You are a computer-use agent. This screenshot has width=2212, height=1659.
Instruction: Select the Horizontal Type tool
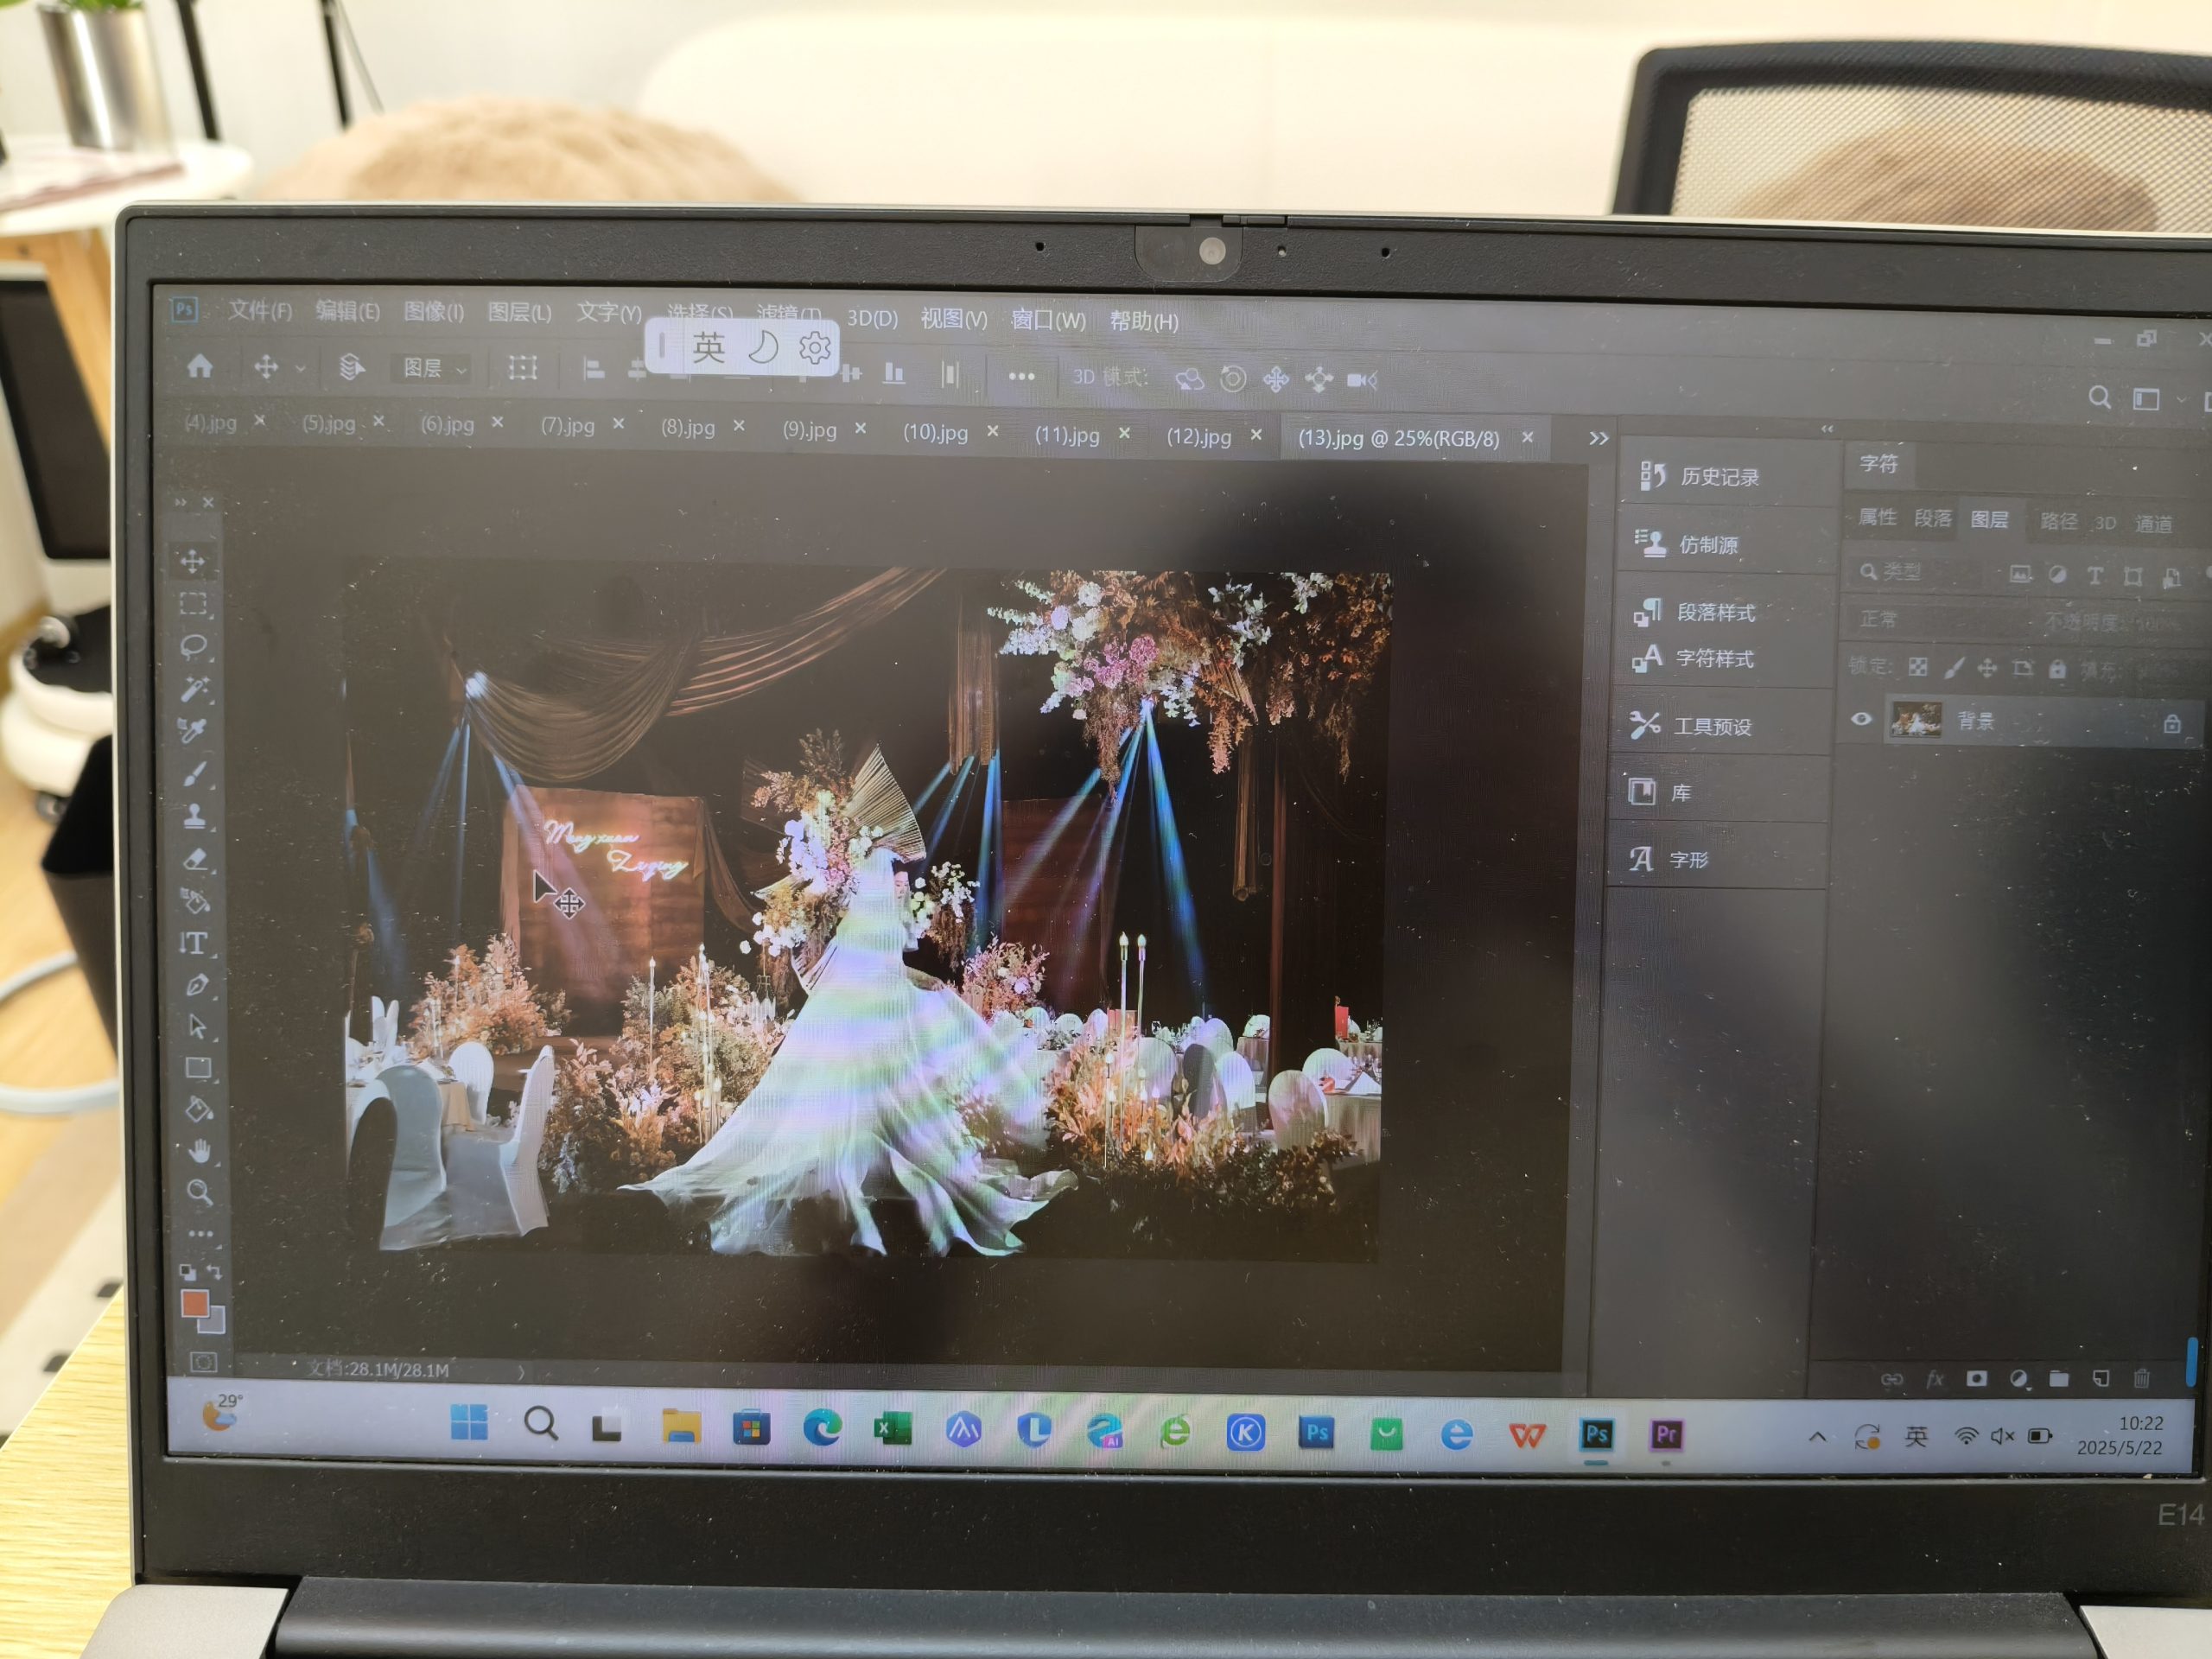pyautogui.click(x=194, y=943)
